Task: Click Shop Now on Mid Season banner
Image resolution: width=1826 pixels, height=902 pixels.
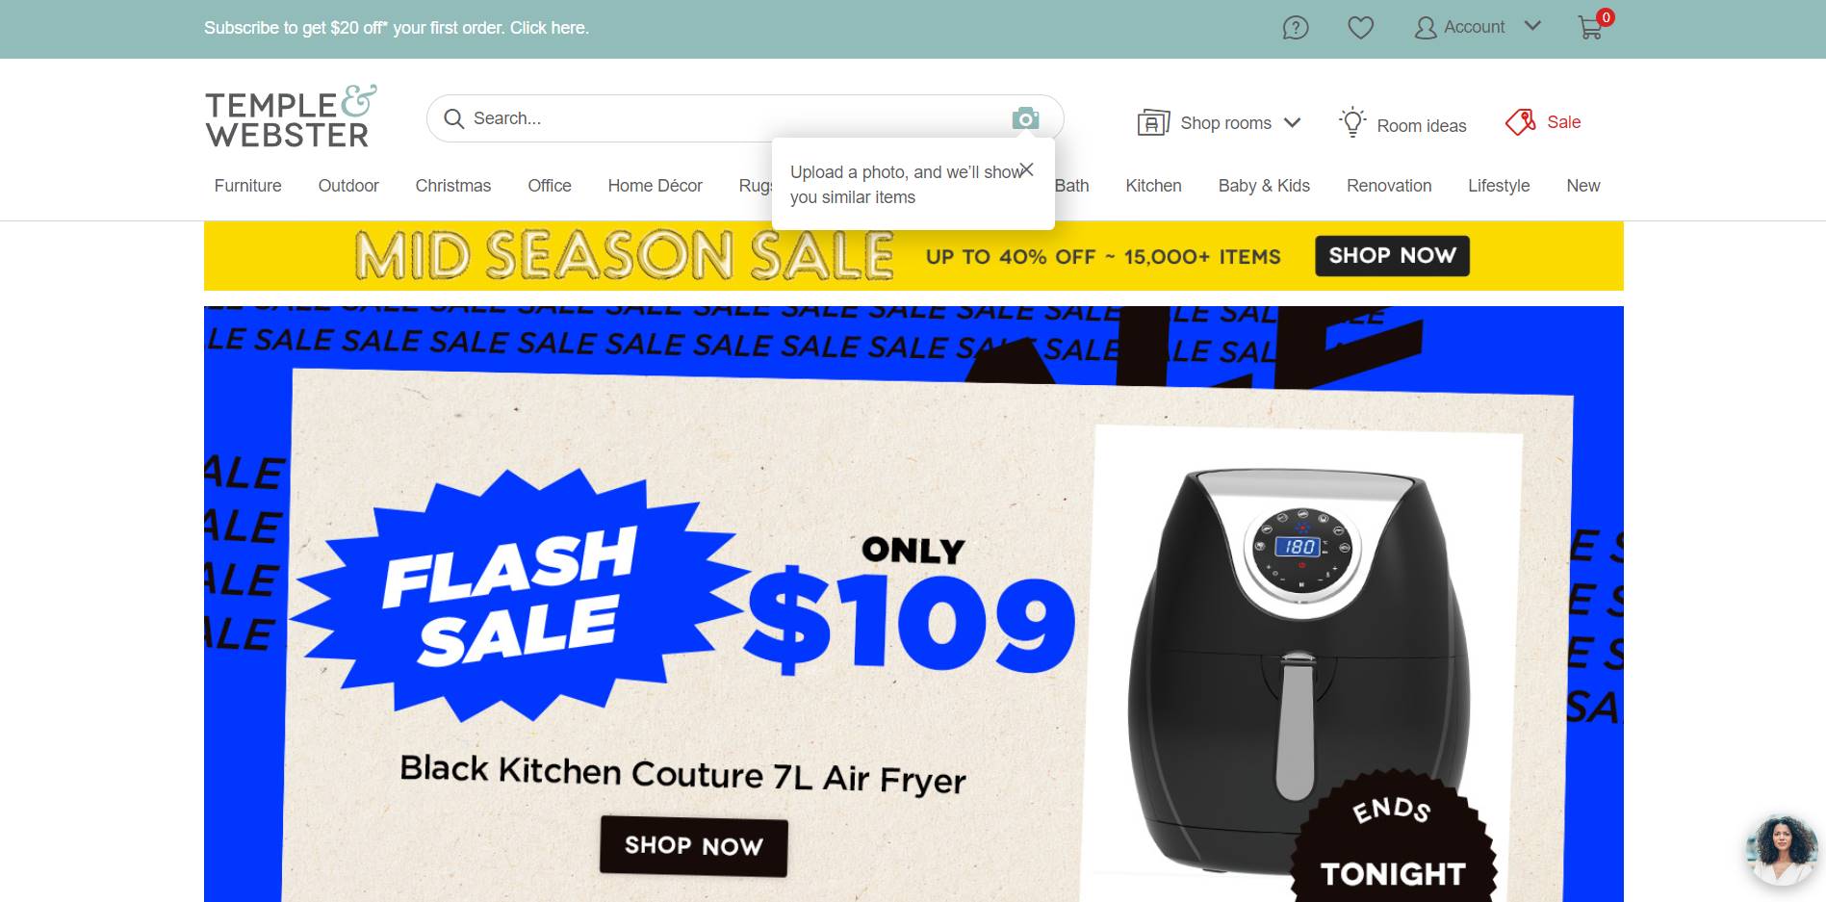Action: click(x=1392, y=256)
